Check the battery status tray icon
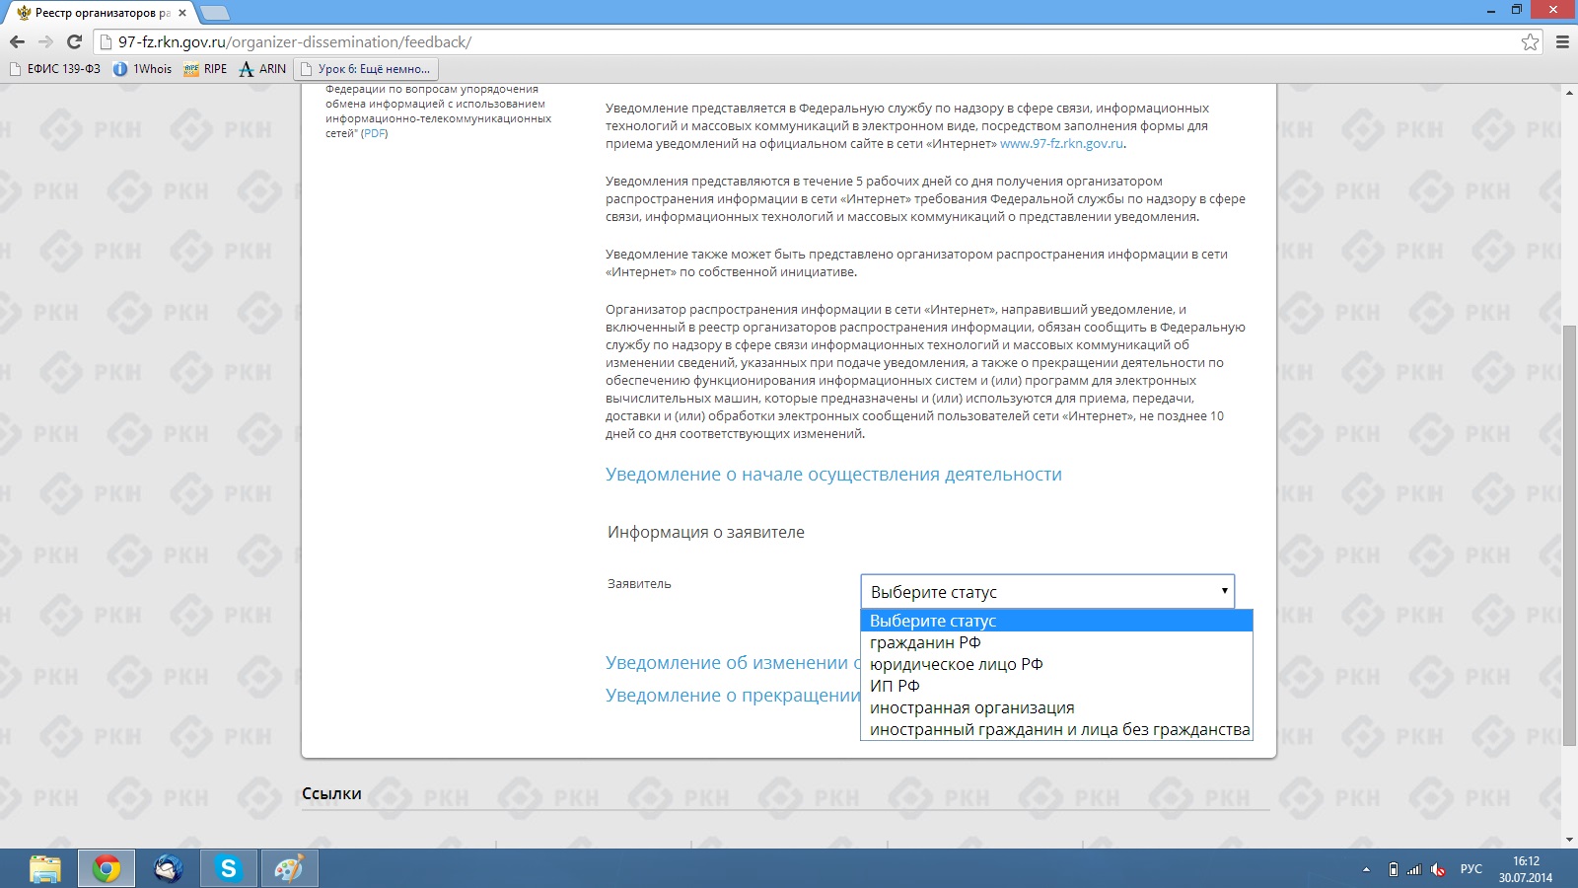The height and width of the screenshot is (888, 1578). [1393, 869]
